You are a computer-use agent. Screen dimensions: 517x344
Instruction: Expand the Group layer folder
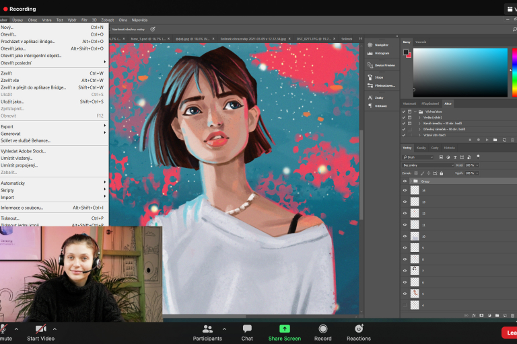(x=410, y=181)
